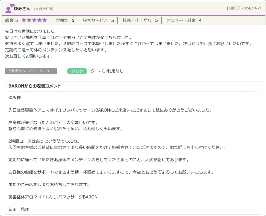Click the five purple rating stars

(34, 20)
